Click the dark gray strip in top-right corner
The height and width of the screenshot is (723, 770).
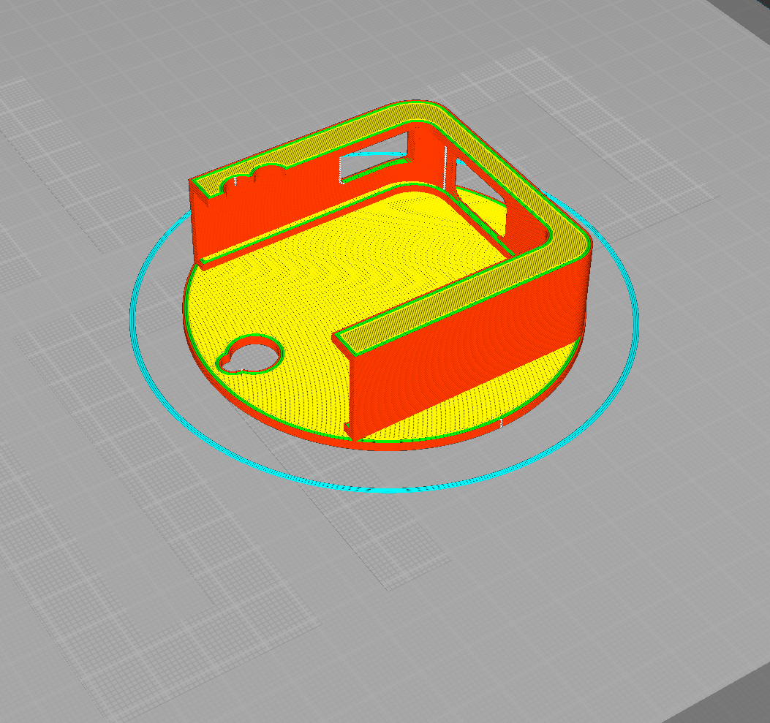(x=746, y=15)
